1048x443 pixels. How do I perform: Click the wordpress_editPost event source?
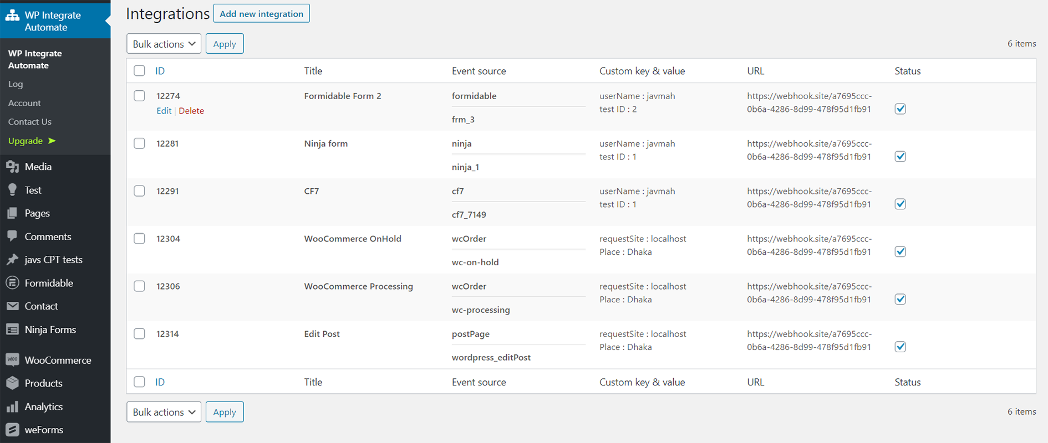coord(491,357)
